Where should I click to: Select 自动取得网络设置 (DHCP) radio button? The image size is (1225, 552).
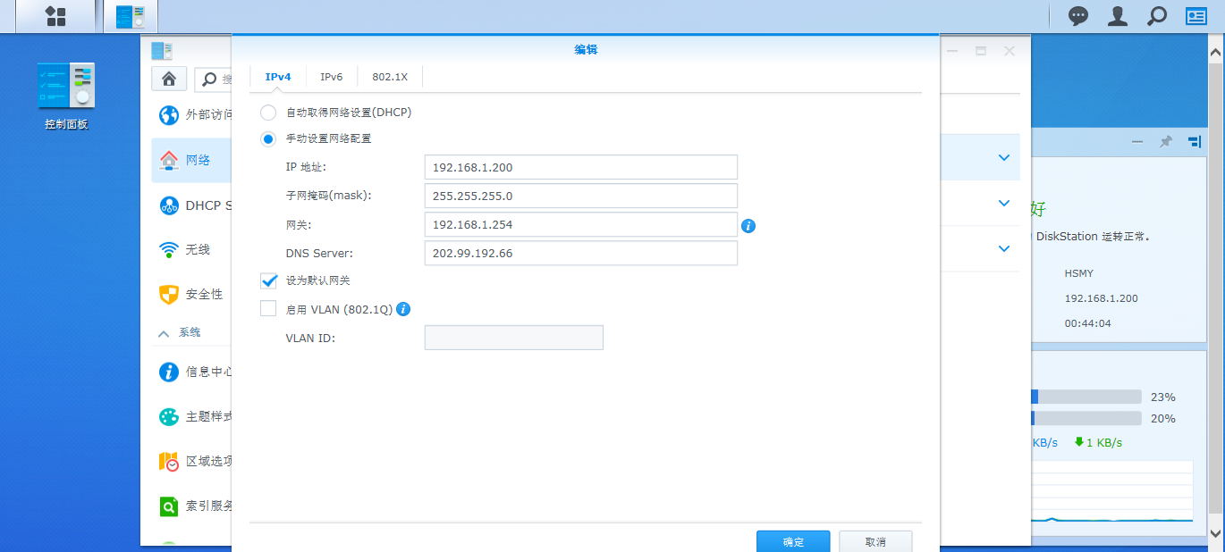[x=268, y=113]
